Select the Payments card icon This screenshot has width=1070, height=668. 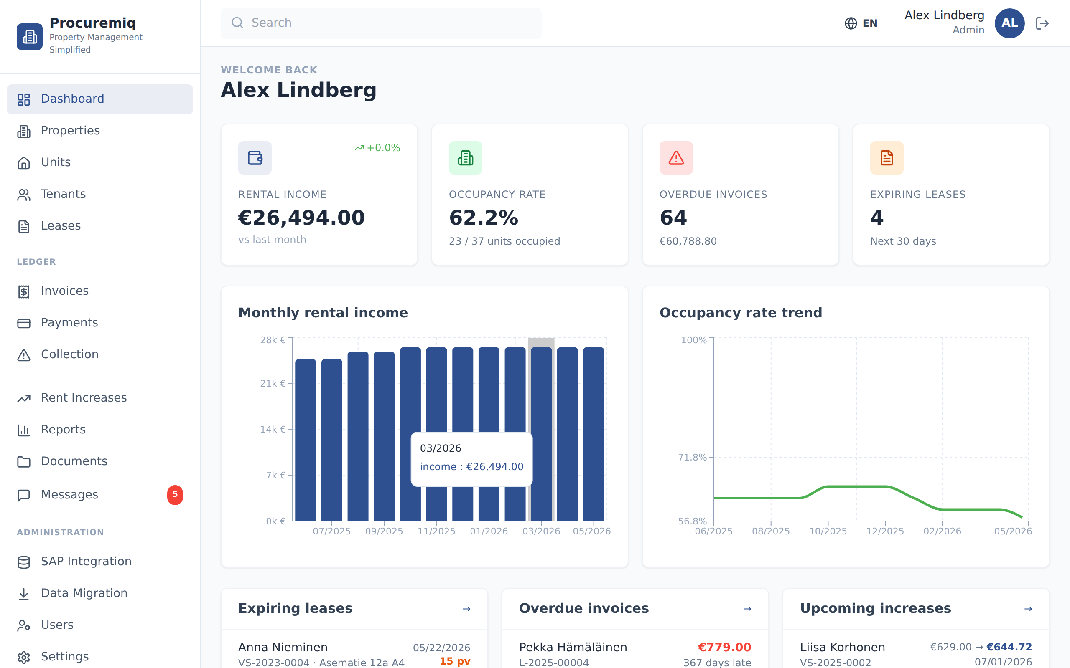(24, 323)
